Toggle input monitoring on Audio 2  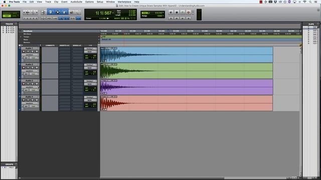coord(28,67)
